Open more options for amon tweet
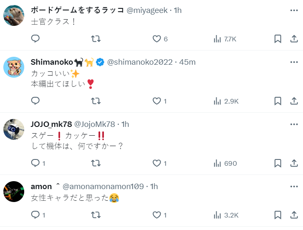 click(x=294, y=186)
